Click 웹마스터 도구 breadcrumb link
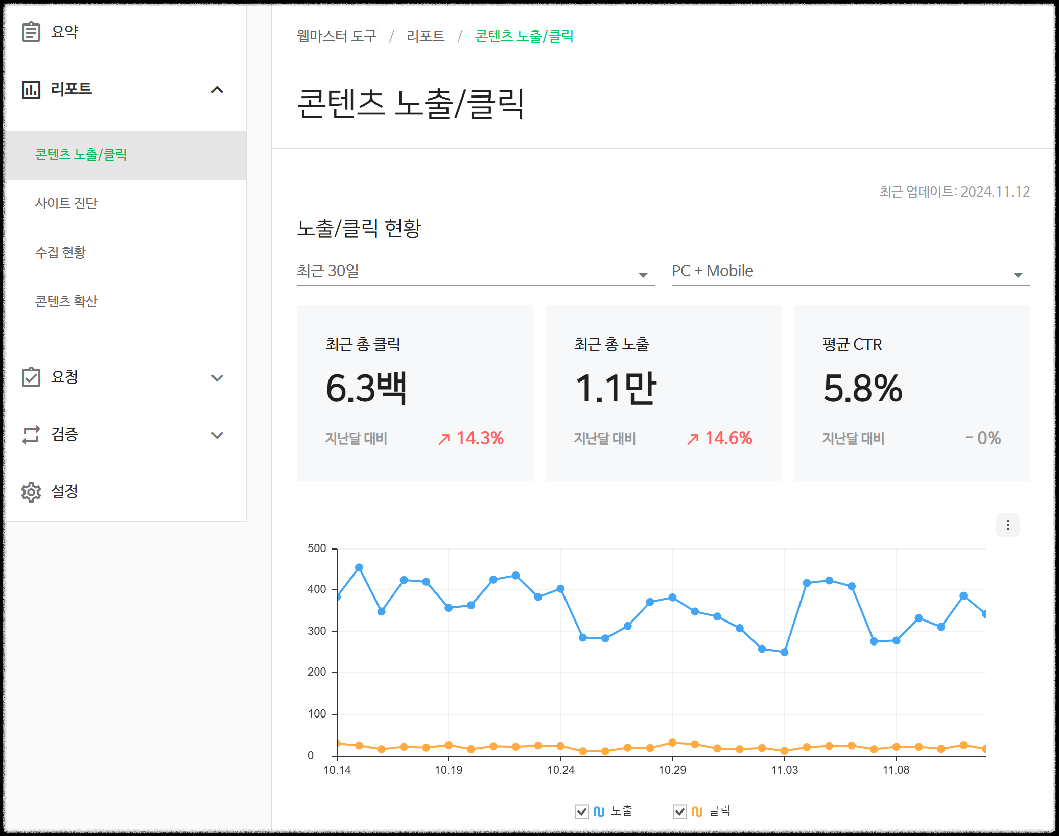 [x=337, y=36]
